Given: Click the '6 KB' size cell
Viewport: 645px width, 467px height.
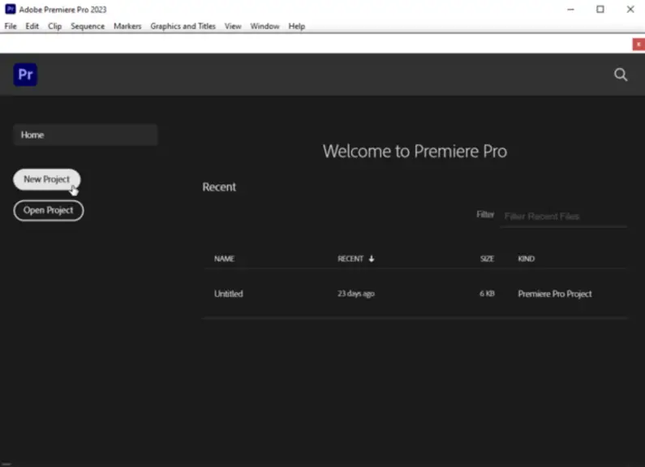Looking at the screenshot, I should (487, 293).
